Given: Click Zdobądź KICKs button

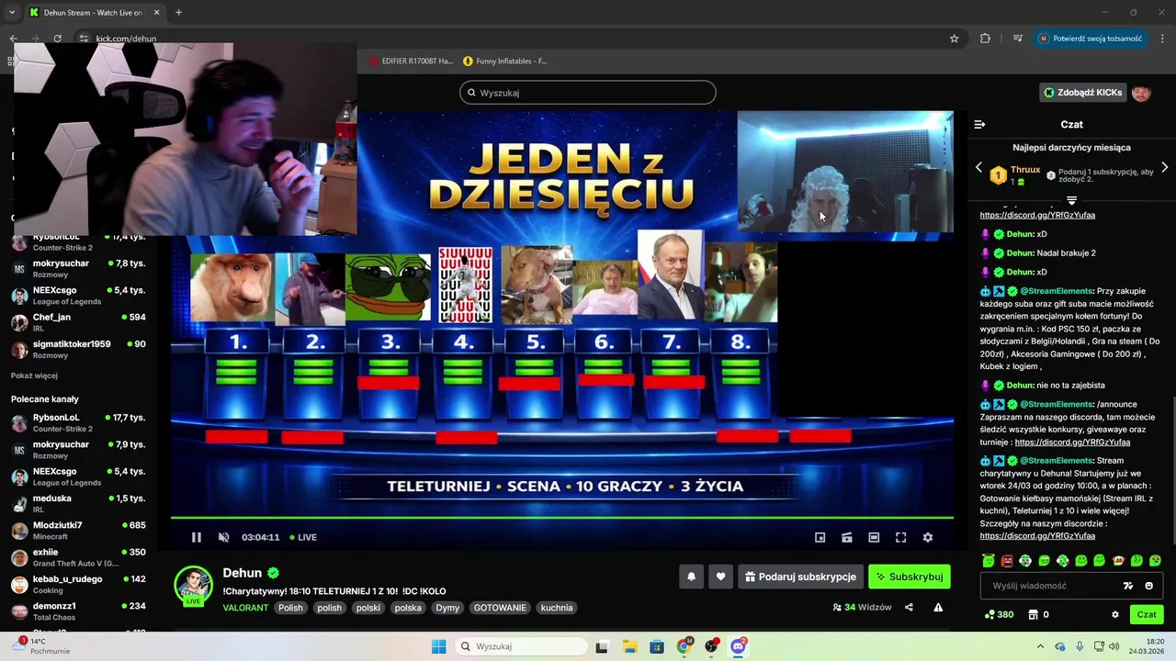Looking at the screenshot, I should pyautogui.click(x=1082, y=92).
